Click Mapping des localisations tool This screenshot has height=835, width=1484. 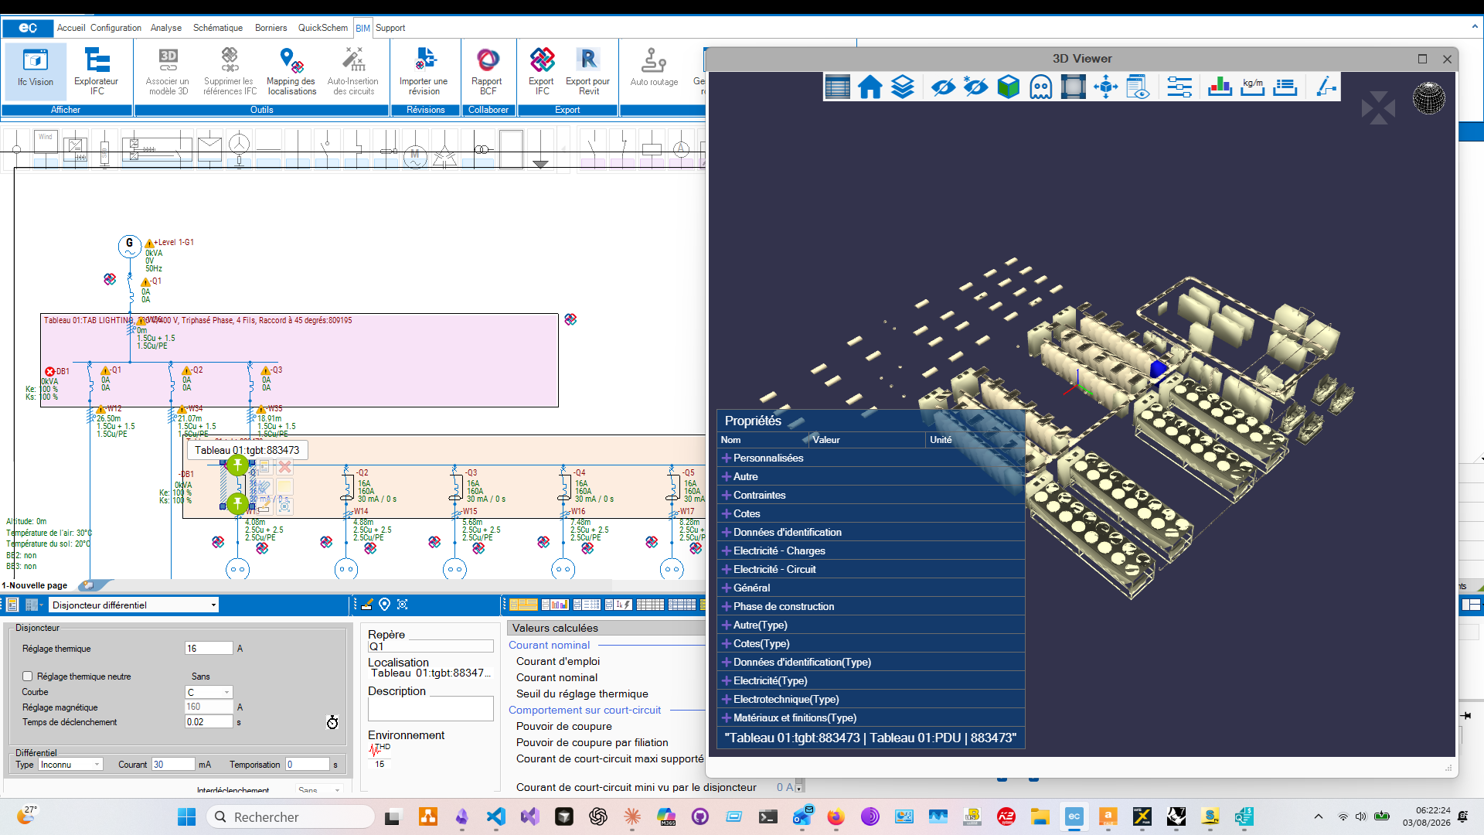pos(291,72)
